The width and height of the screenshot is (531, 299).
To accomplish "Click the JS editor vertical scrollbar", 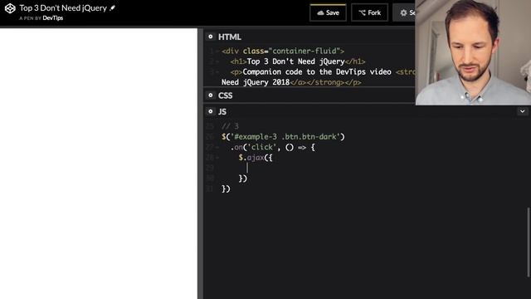I will [529, 242].
